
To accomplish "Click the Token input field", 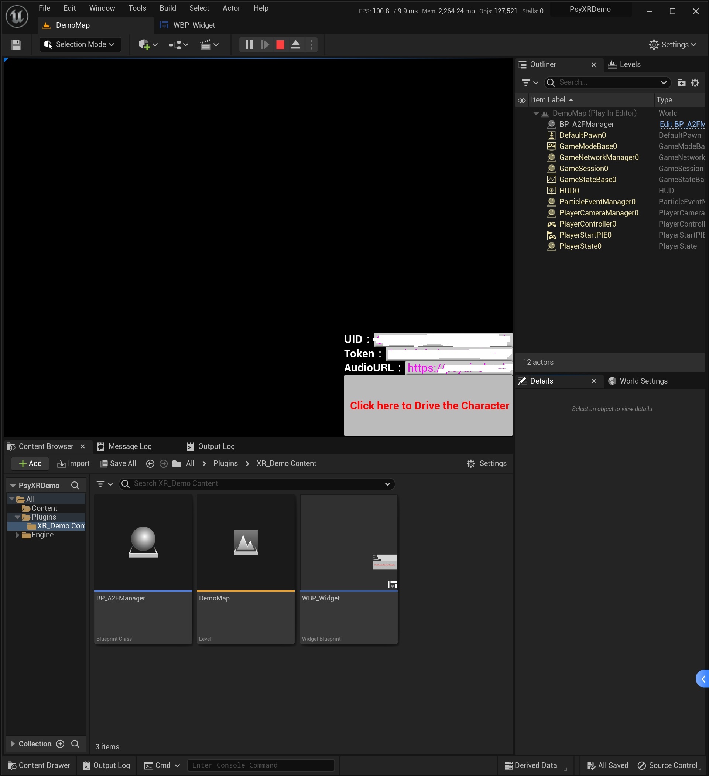I will click(449, 353).
